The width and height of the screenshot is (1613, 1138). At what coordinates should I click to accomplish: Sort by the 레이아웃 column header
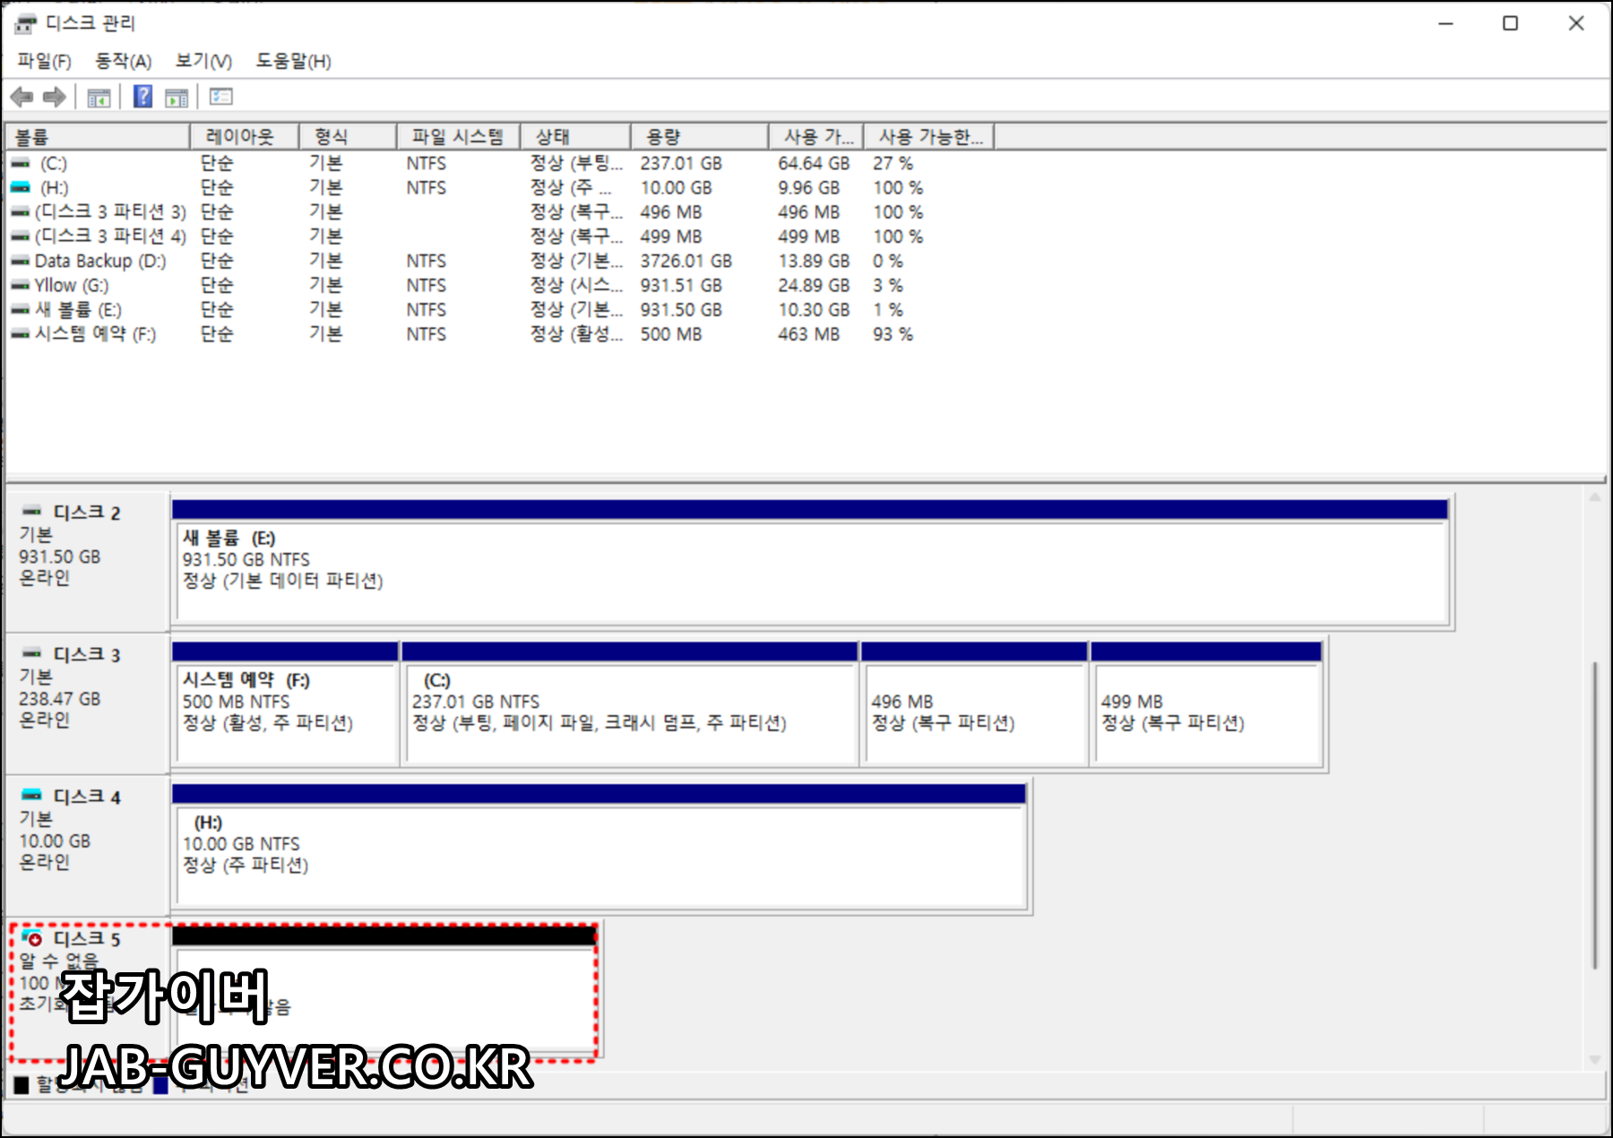coord(245,137)
